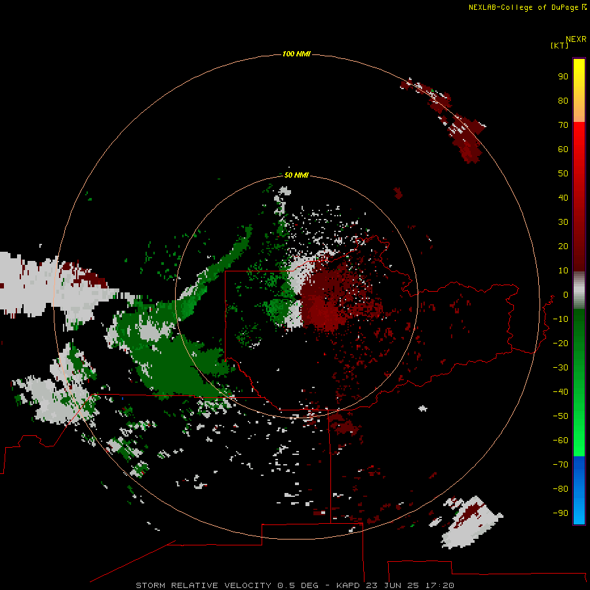Click the 10 value on the velocity scale

tap(563, 271)
